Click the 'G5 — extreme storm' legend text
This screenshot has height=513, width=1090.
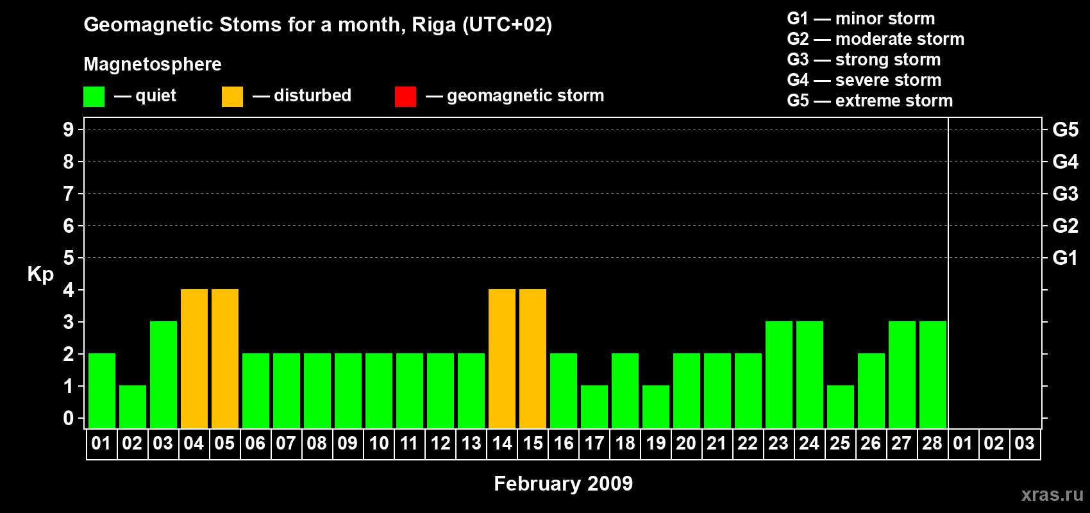870,101
